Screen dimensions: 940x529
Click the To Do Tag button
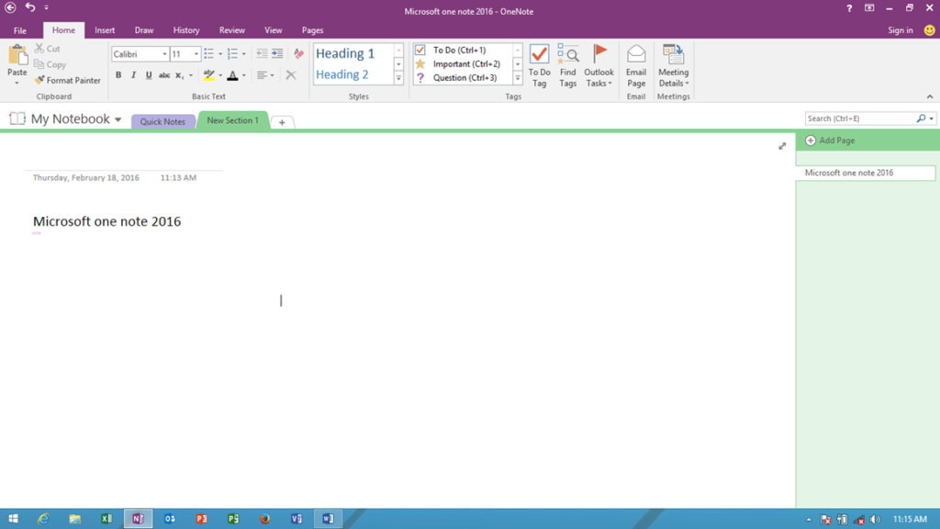point(539,66)
